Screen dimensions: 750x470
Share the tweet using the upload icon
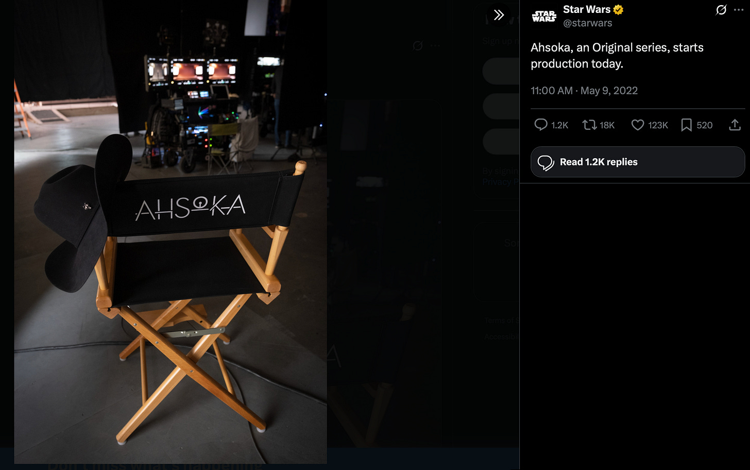click(735, 125)
